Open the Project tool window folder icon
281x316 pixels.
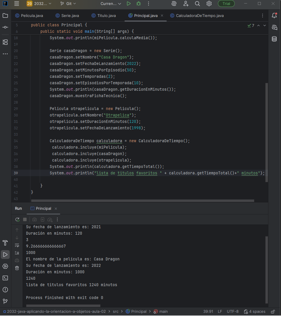(5, 16)
